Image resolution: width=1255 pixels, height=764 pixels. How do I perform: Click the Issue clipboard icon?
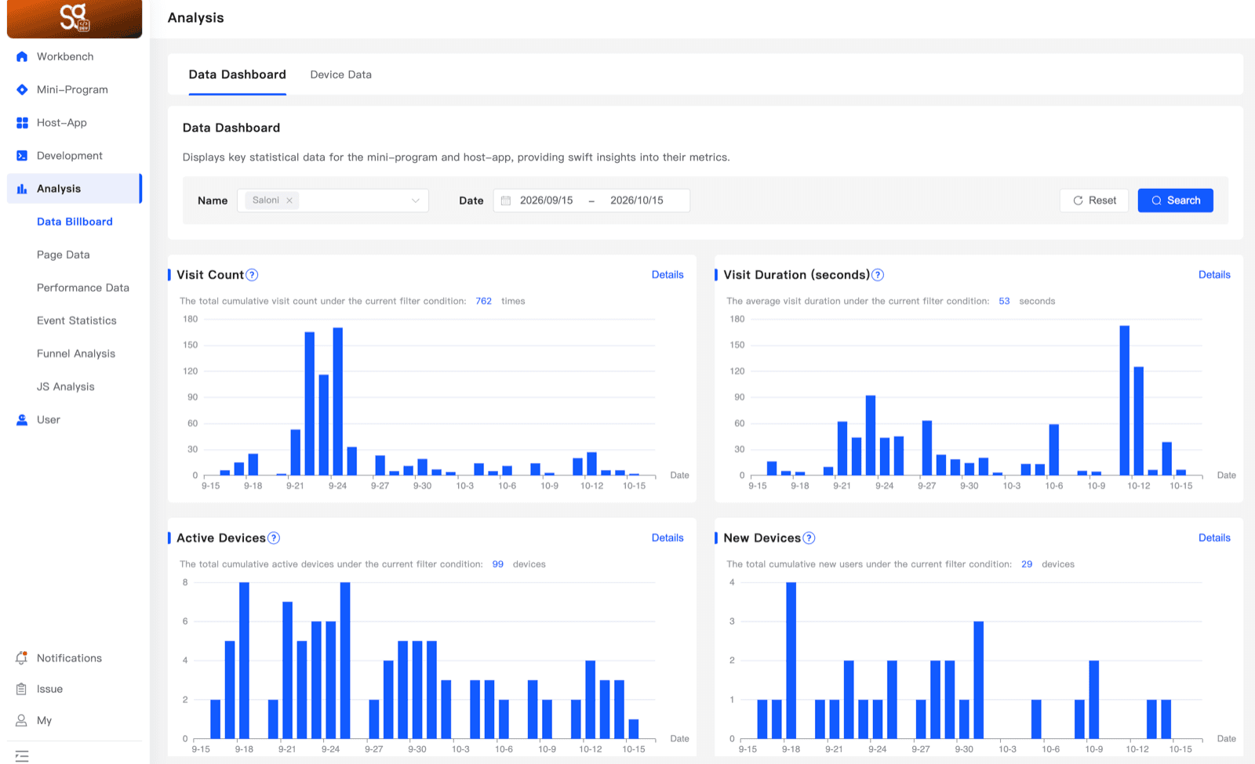point(21,689)
